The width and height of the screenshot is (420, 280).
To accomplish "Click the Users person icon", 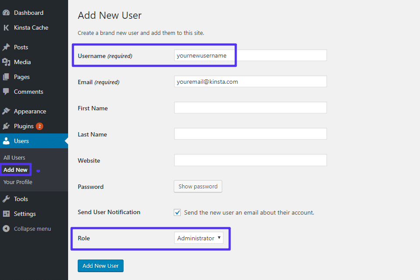I will pos(7,141).
